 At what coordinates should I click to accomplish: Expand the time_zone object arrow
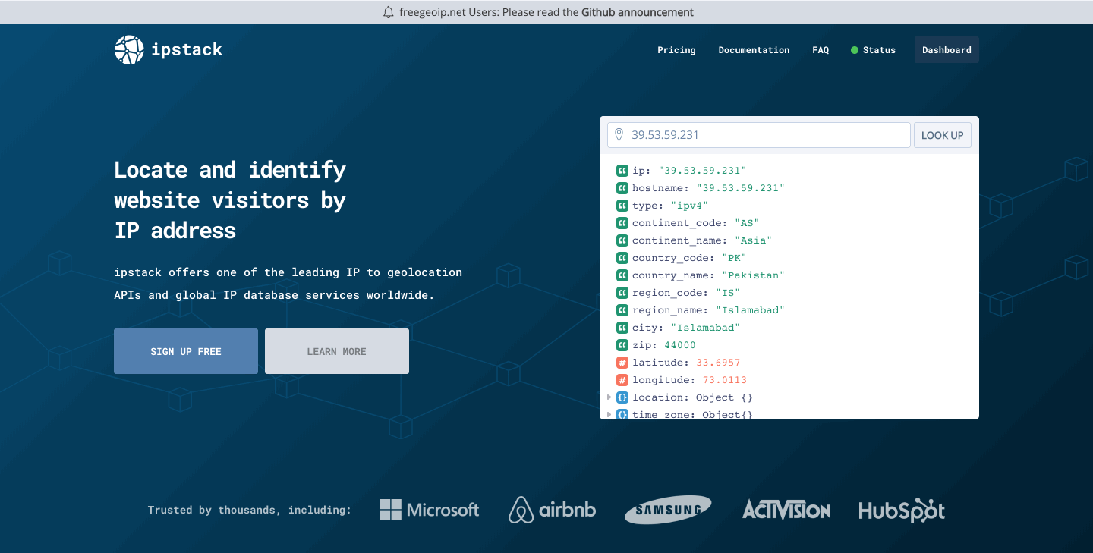coord(609,414)
